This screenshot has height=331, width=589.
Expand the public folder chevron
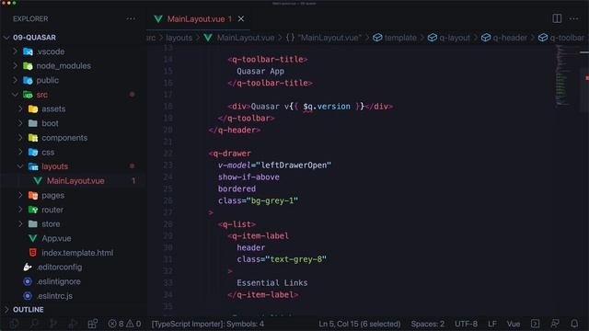coord(15,80)
